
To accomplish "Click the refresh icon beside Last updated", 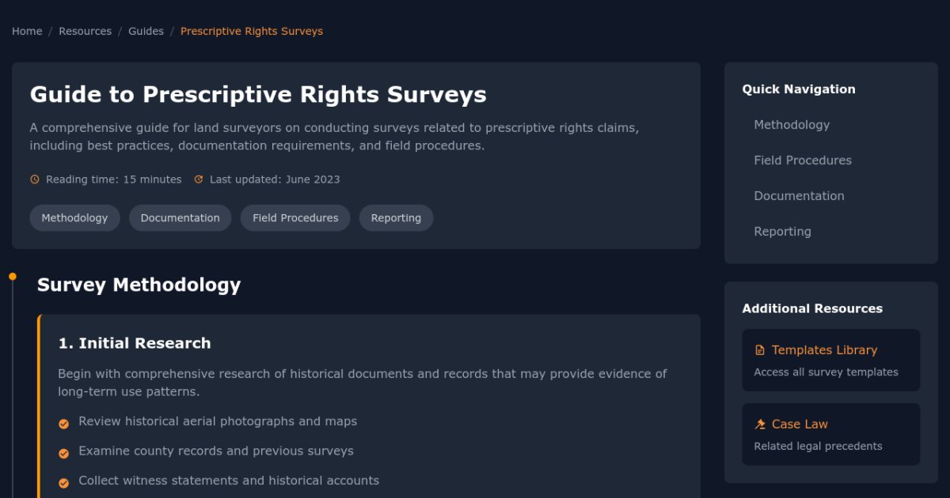I will 199,179.
